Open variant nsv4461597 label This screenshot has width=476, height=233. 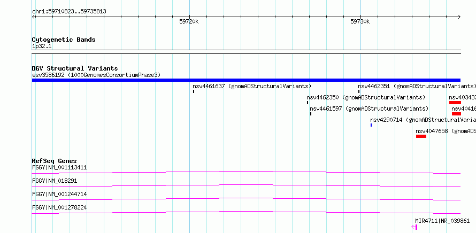tap(369, 108)
